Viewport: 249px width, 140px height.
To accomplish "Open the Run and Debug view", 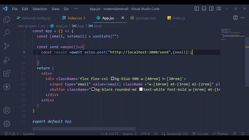I will click(x=7, y=60).
